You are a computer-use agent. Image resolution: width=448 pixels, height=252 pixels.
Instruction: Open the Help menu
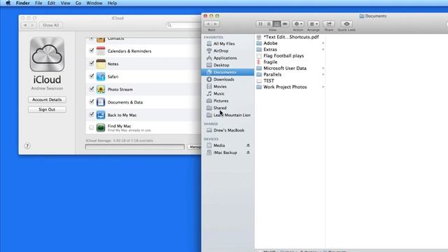click(x=112, y=3)
